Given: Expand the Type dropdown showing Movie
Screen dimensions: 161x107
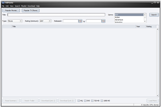Looking at the screenshot, I should pyautogui.click(x=15, y=21).
